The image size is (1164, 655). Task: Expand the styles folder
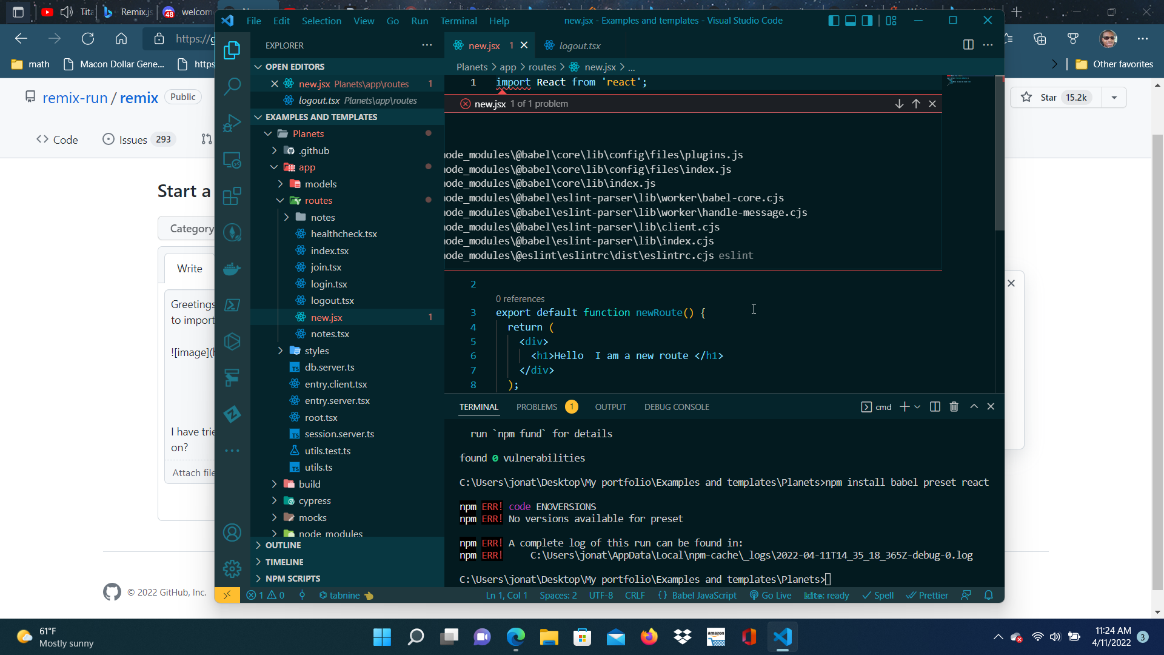coord(280,351)
